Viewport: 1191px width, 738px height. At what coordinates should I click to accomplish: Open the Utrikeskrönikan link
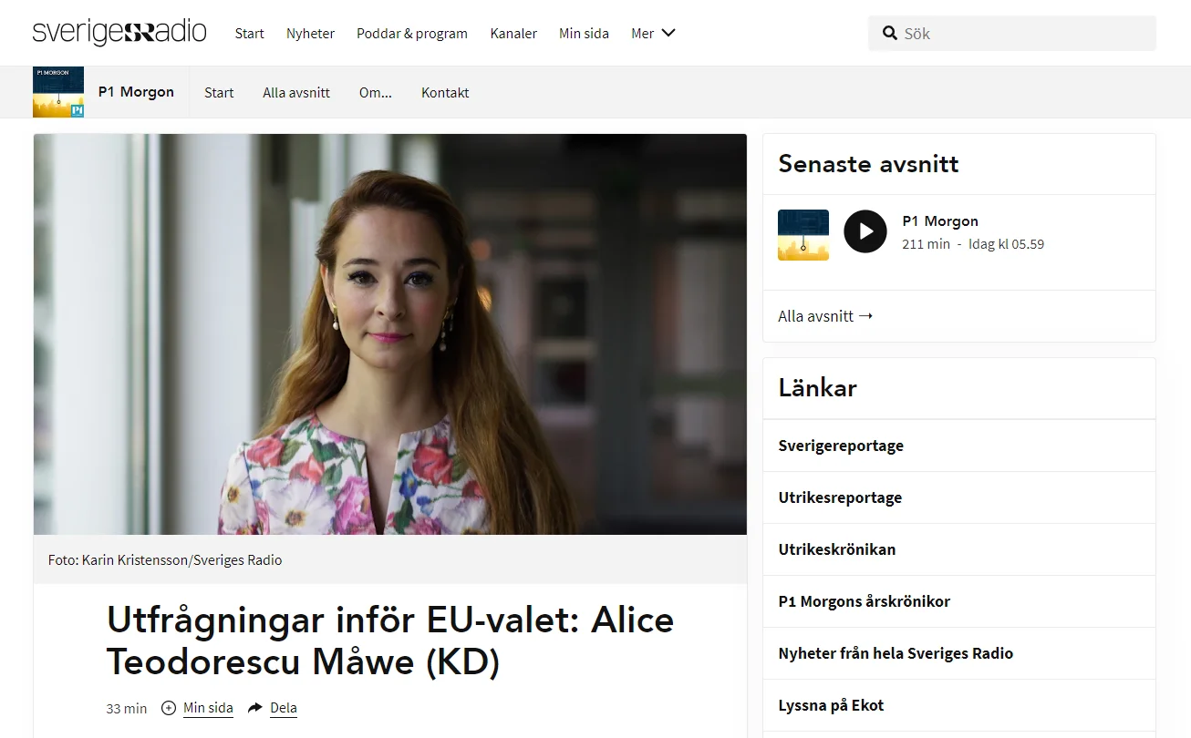(959, 549)
